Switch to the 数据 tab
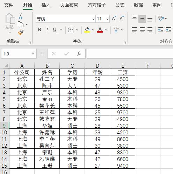173x174 pixels. (x=138, y=5)
